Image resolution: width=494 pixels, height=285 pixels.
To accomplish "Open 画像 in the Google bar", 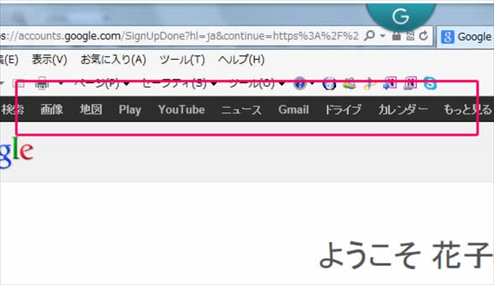I will point(52,109).
